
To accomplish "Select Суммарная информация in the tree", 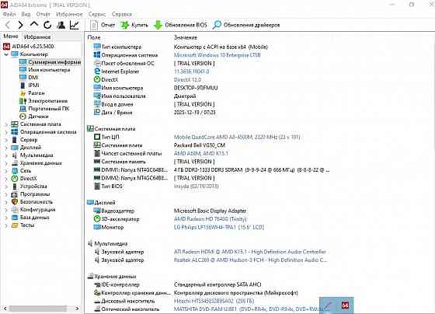I will coord(50,62).
